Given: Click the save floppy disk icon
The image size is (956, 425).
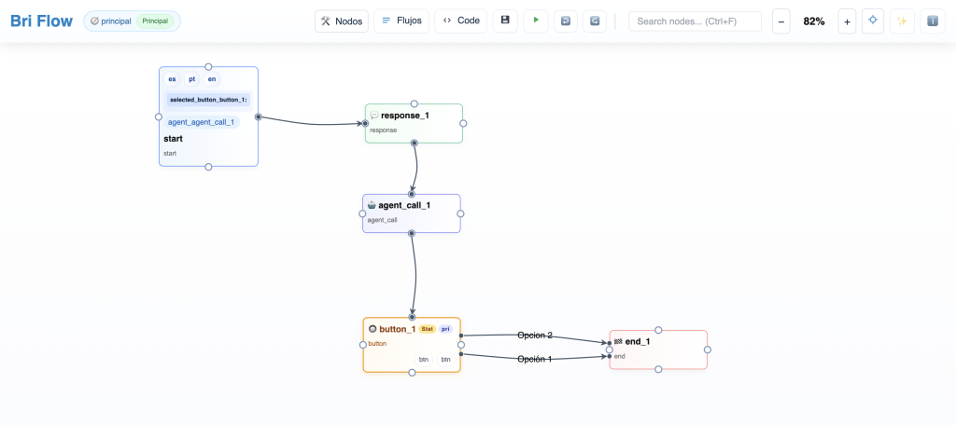Looking at the screenshot, I should [x=505, y=21].
